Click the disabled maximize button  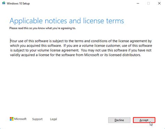coord(149,3)
